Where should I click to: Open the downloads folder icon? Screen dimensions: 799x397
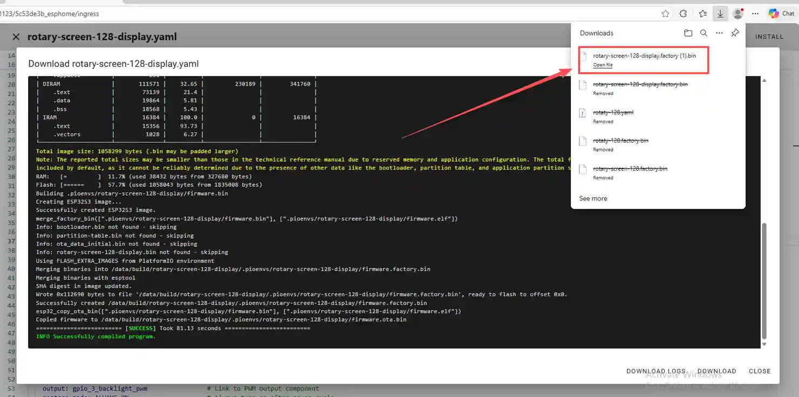pyautogui.click(x=688, y=33)
